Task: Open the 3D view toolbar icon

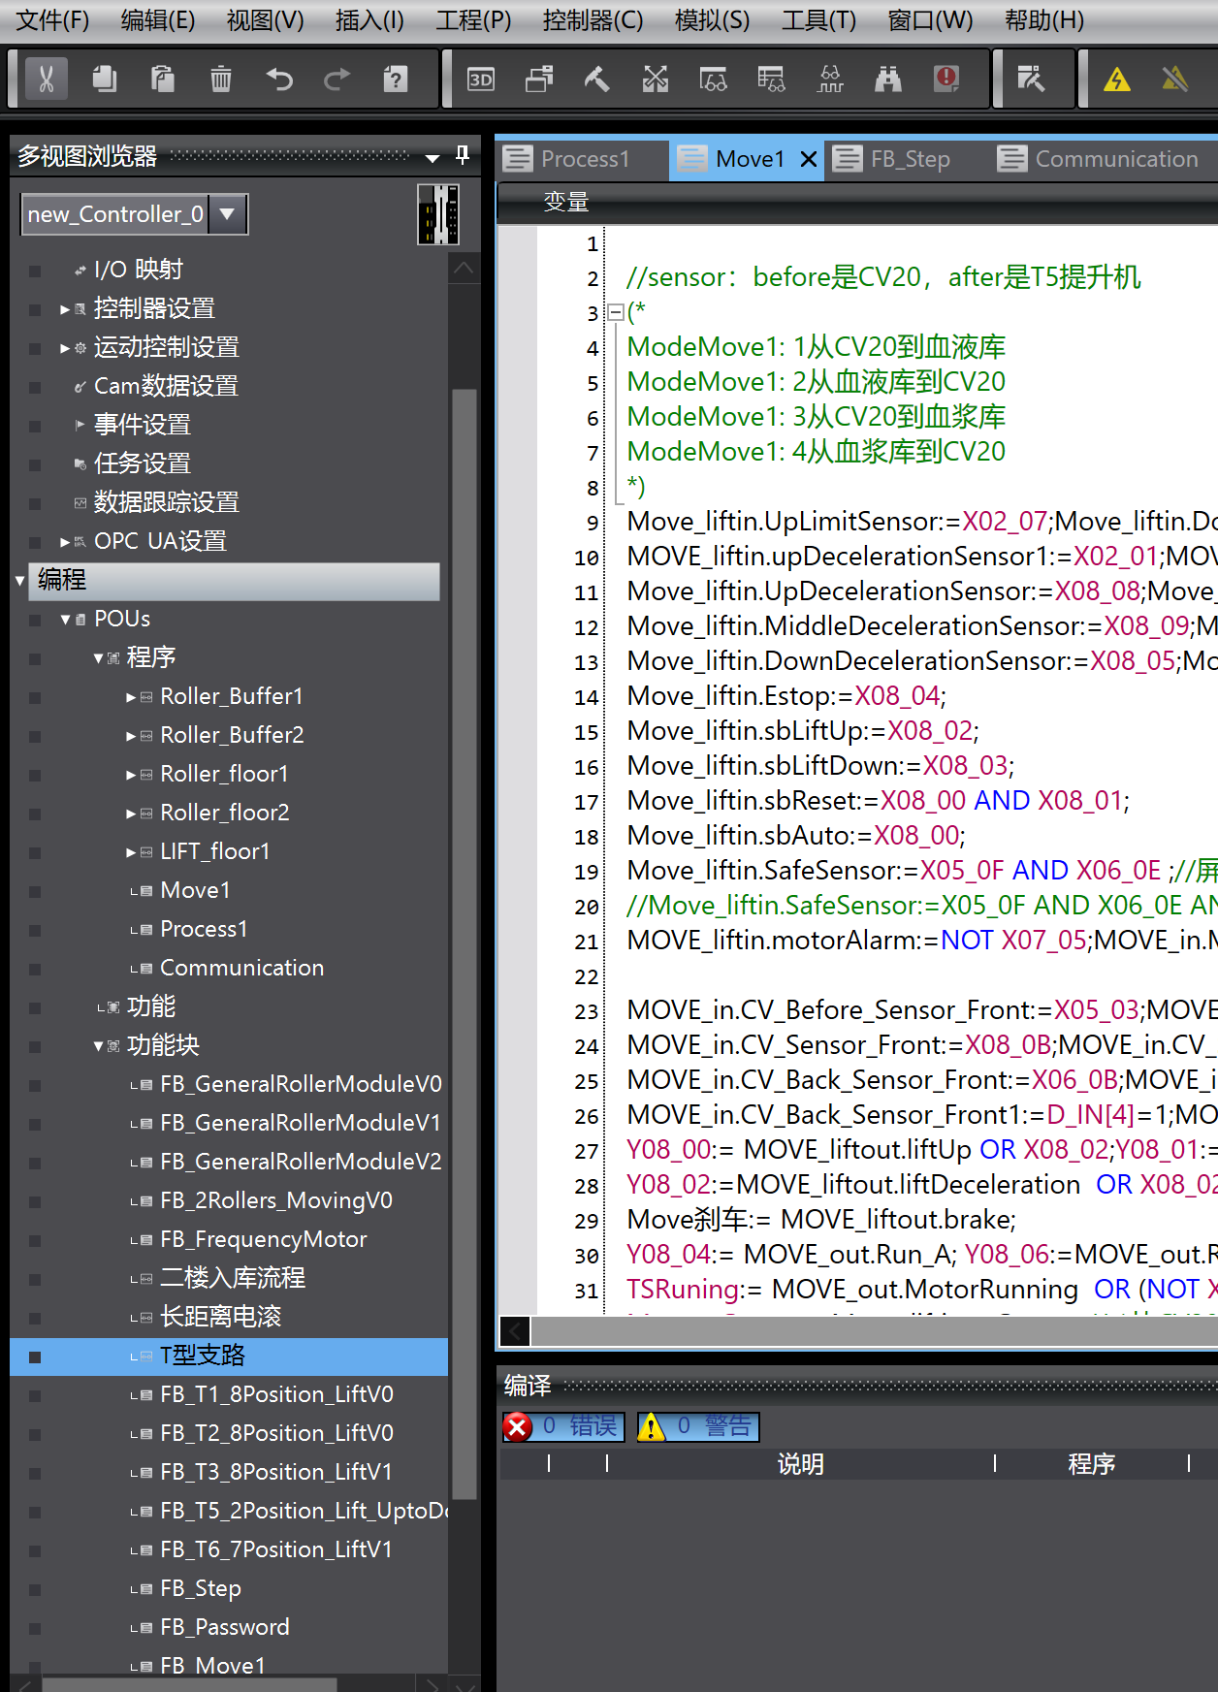Action: [x=481, y=80]
